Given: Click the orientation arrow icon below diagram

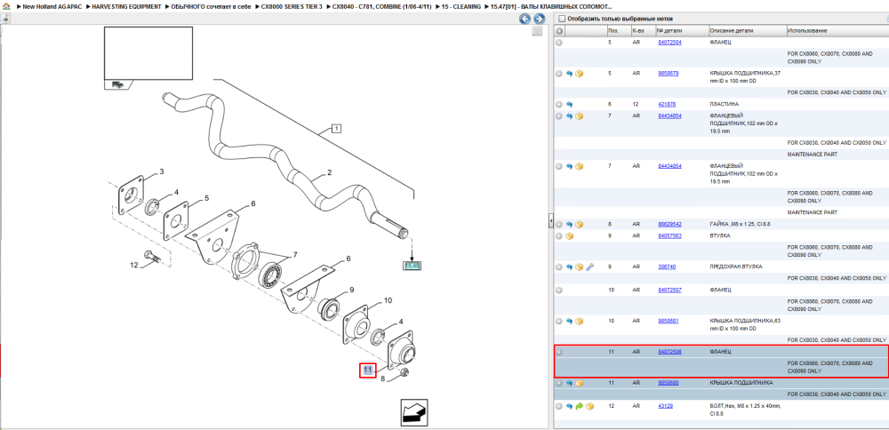Looking at the screenshot, I should [x=414, y=412].
